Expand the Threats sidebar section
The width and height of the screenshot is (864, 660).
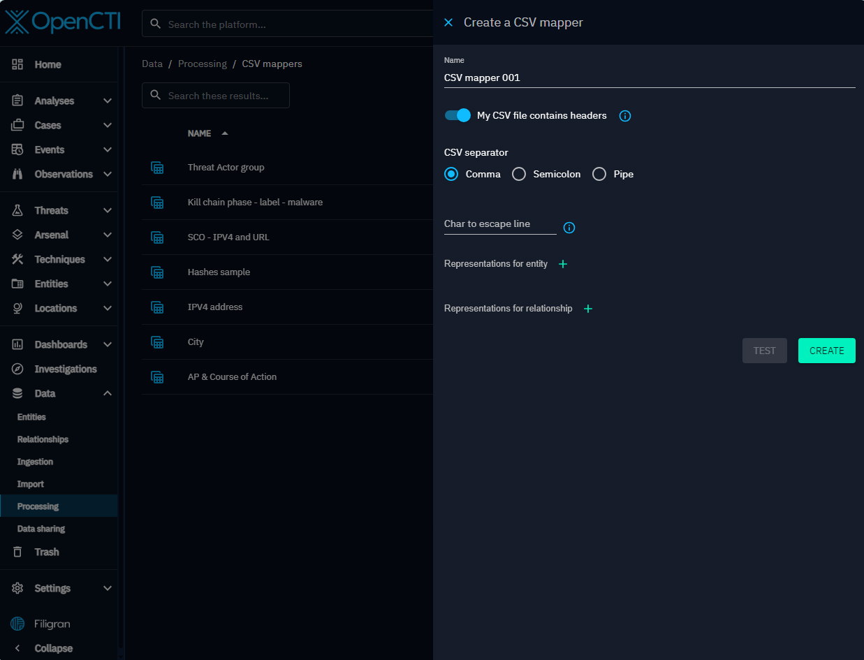pos(108,210)
